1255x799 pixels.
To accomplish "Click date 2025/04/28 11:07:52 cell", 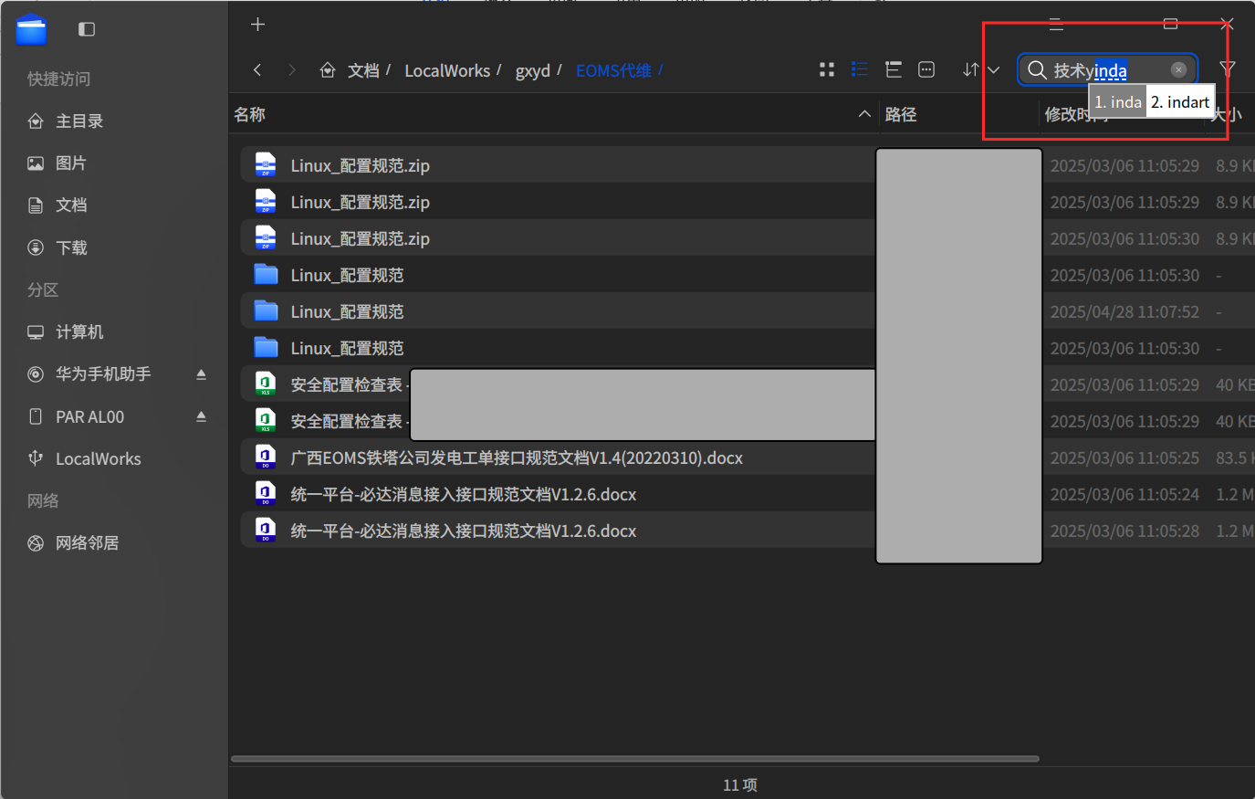I will pos(1124,311).
